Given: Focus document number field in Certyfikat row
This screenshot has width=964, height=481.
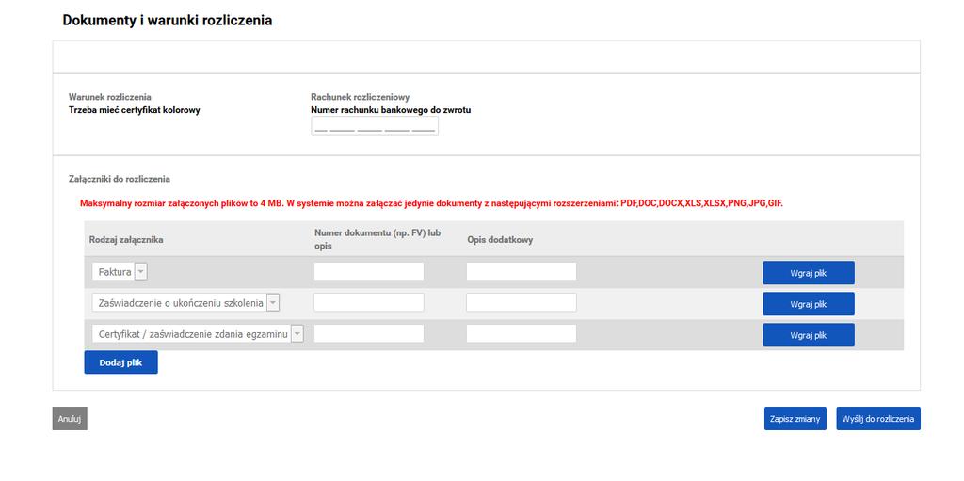Looking at the screenshot, I should pos(369,333).
